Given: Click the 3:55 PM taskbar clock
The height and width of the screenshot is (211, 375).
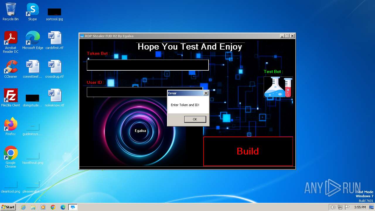Looking at the screenshot, I should click(360, 207).
